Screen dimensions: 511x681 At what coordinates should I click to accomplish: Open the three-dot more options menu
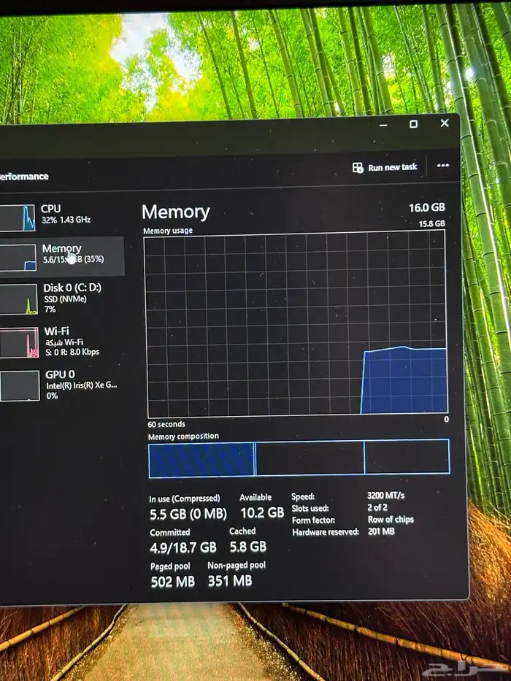[442, 166]
